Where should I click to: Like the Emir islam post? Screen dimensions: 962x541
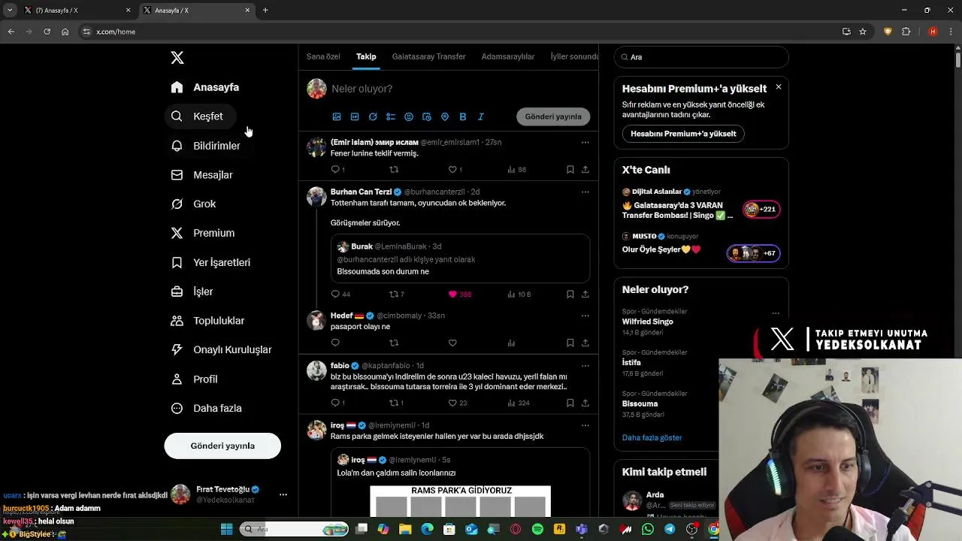(x=452, y=170)
